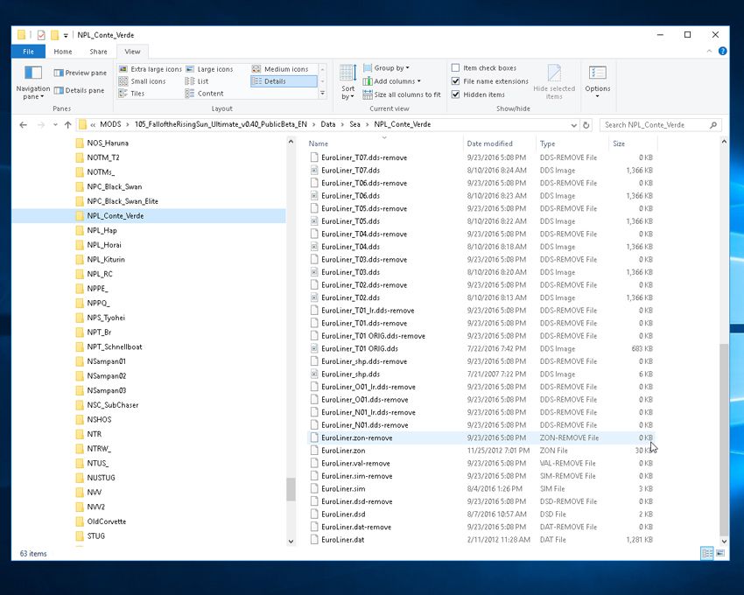
Task: Sort files by Date modified column
Action: click(500, 143)
